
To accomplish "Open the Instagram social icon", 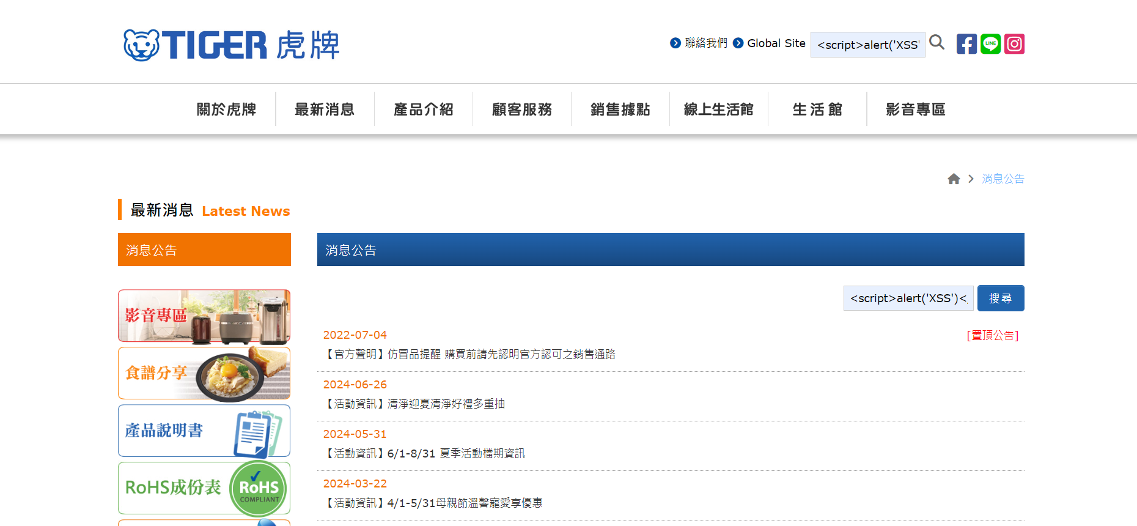I will click(x=1014, y=44).
